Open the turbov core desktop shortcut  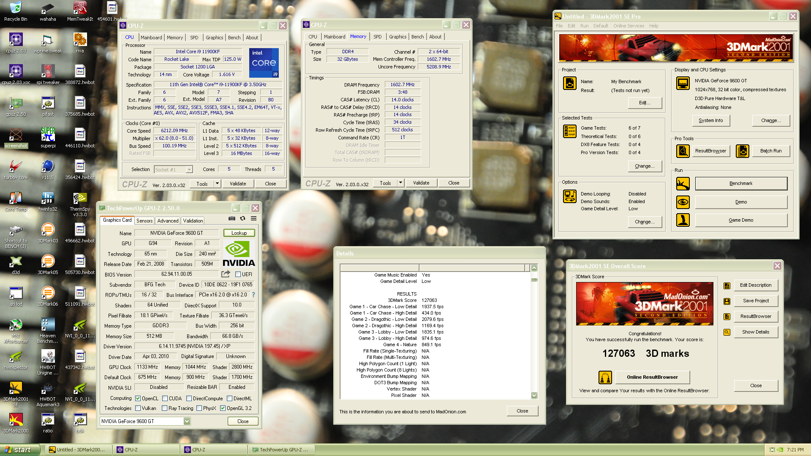[x=16, y=170]
